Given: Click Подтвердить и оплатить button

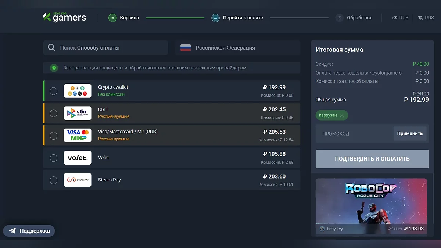Looking at the screenshot, I should [x=372, y=159].
